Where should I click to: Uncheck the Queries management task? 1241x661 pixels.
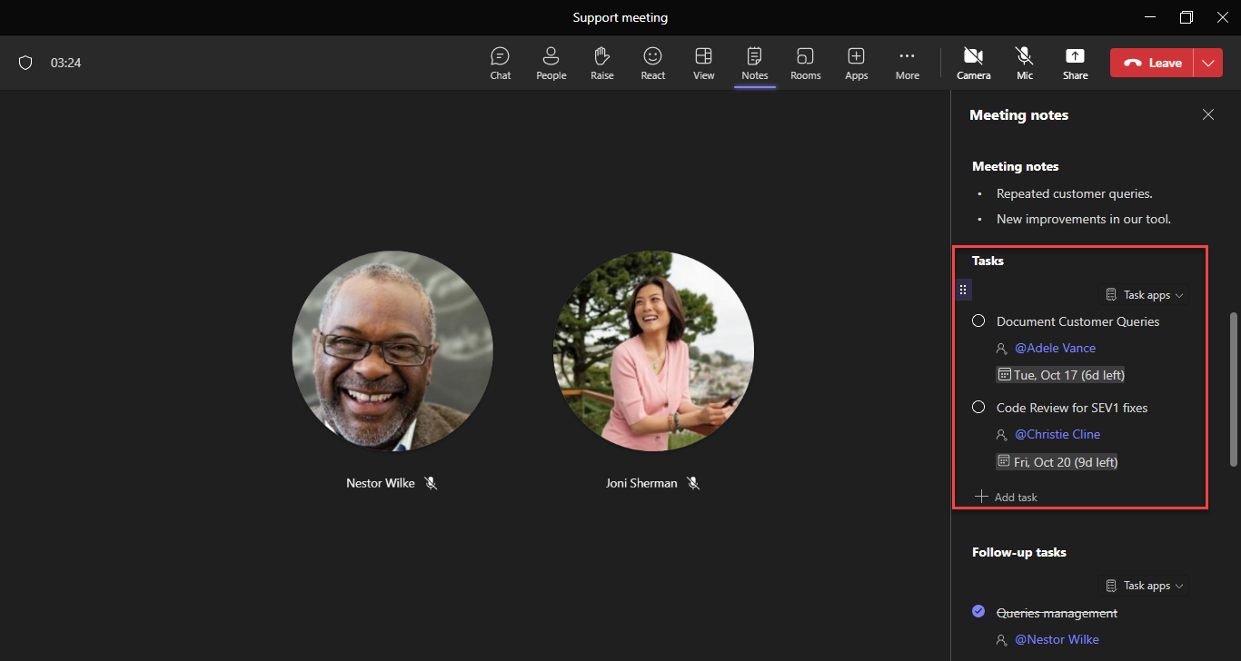coord(978,612)
